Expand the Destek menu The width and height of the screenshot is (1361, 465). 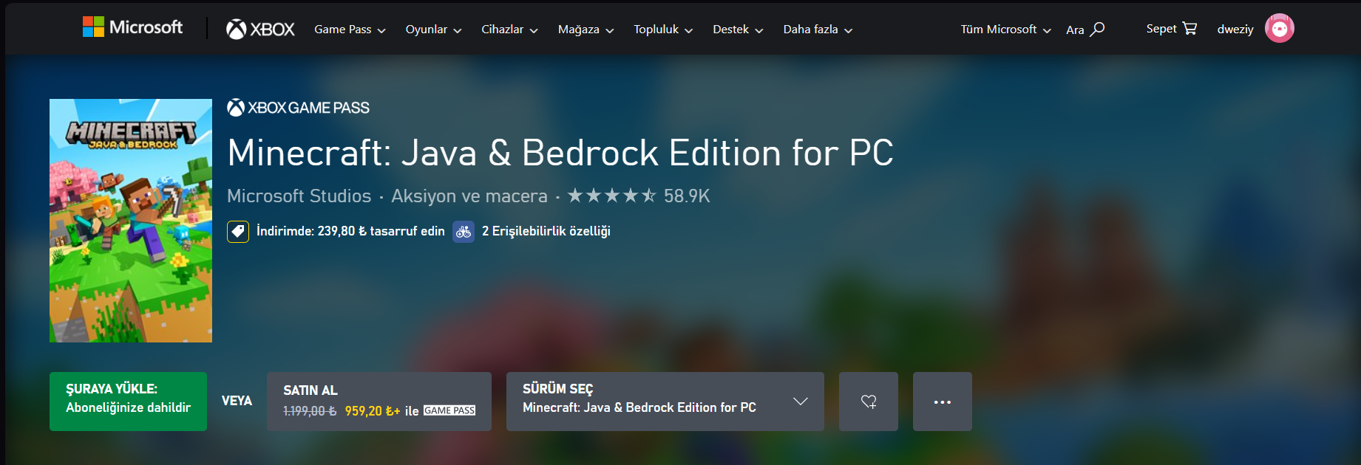point(738,30)
